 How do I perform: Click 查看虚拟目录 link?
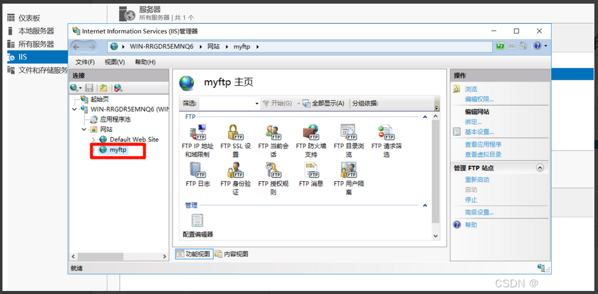point(483,155)
